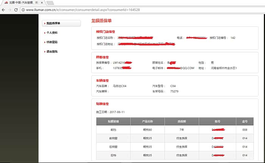Click the site info icon in address bar
The image size is (265, 163).
click(x=23, y=9)
